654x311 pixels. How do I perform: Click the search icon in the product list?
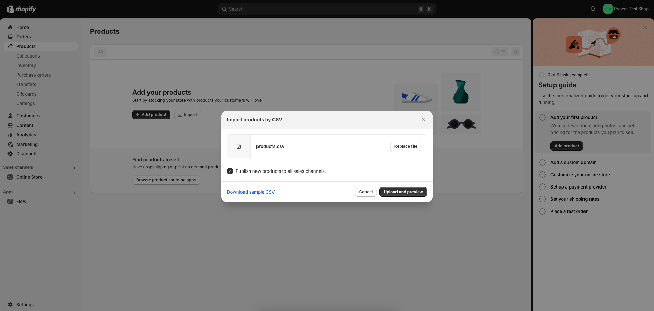pyautogui.click(x=496, y=52)
